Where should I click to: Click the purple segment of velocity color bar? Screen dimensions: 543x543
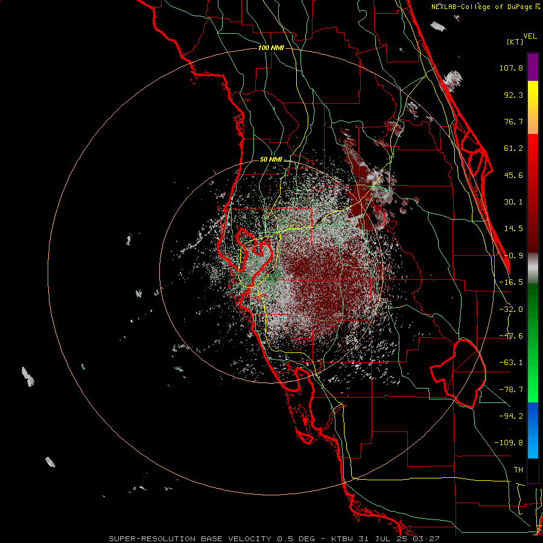click(x=533, y=67)
